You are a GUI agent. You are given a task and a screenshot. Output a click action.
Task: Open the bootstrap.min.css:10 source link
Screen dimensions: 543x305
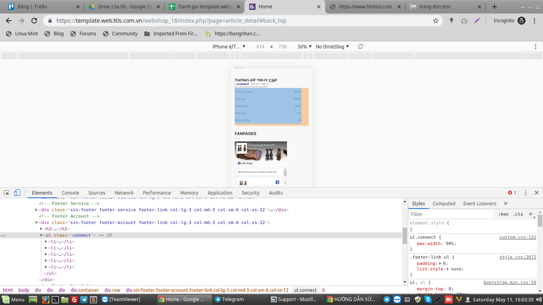[x=510, y=282]
